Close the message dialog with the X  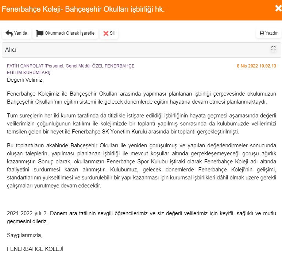279,8
